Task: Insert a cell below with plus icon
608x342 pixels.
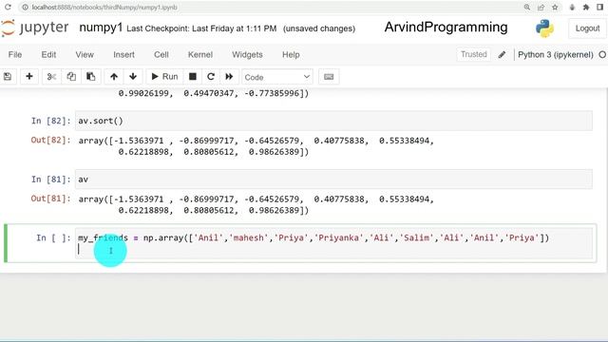Action: pyautogui.click(x=29, y=77)
